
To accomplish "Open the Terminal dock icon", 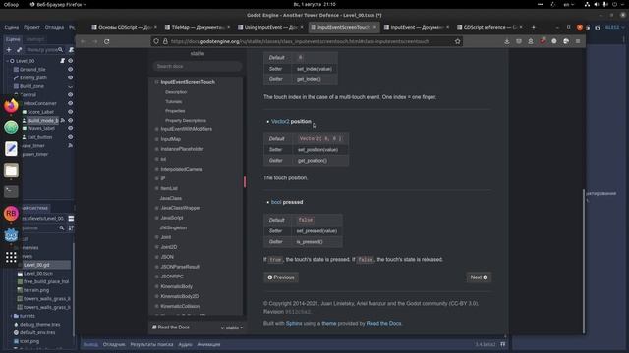I will pyautogui.click(x=11, y=192).
